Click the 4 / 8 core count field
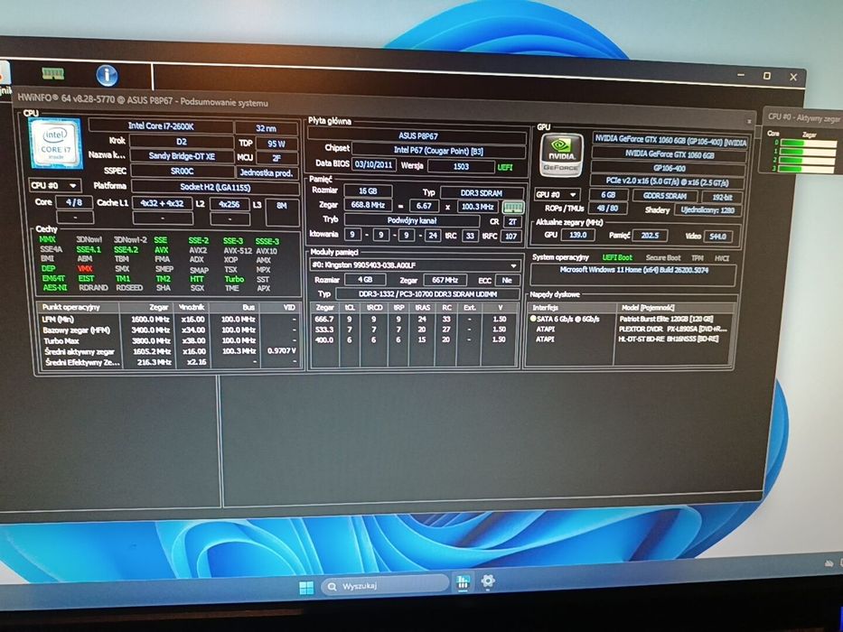843x632 pixels. 74,202
